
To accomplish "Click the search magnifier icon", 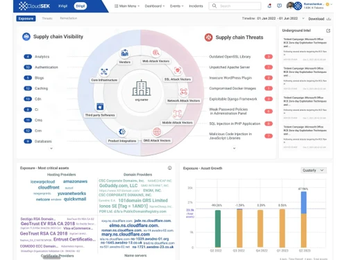I will (x=214, y=6).
